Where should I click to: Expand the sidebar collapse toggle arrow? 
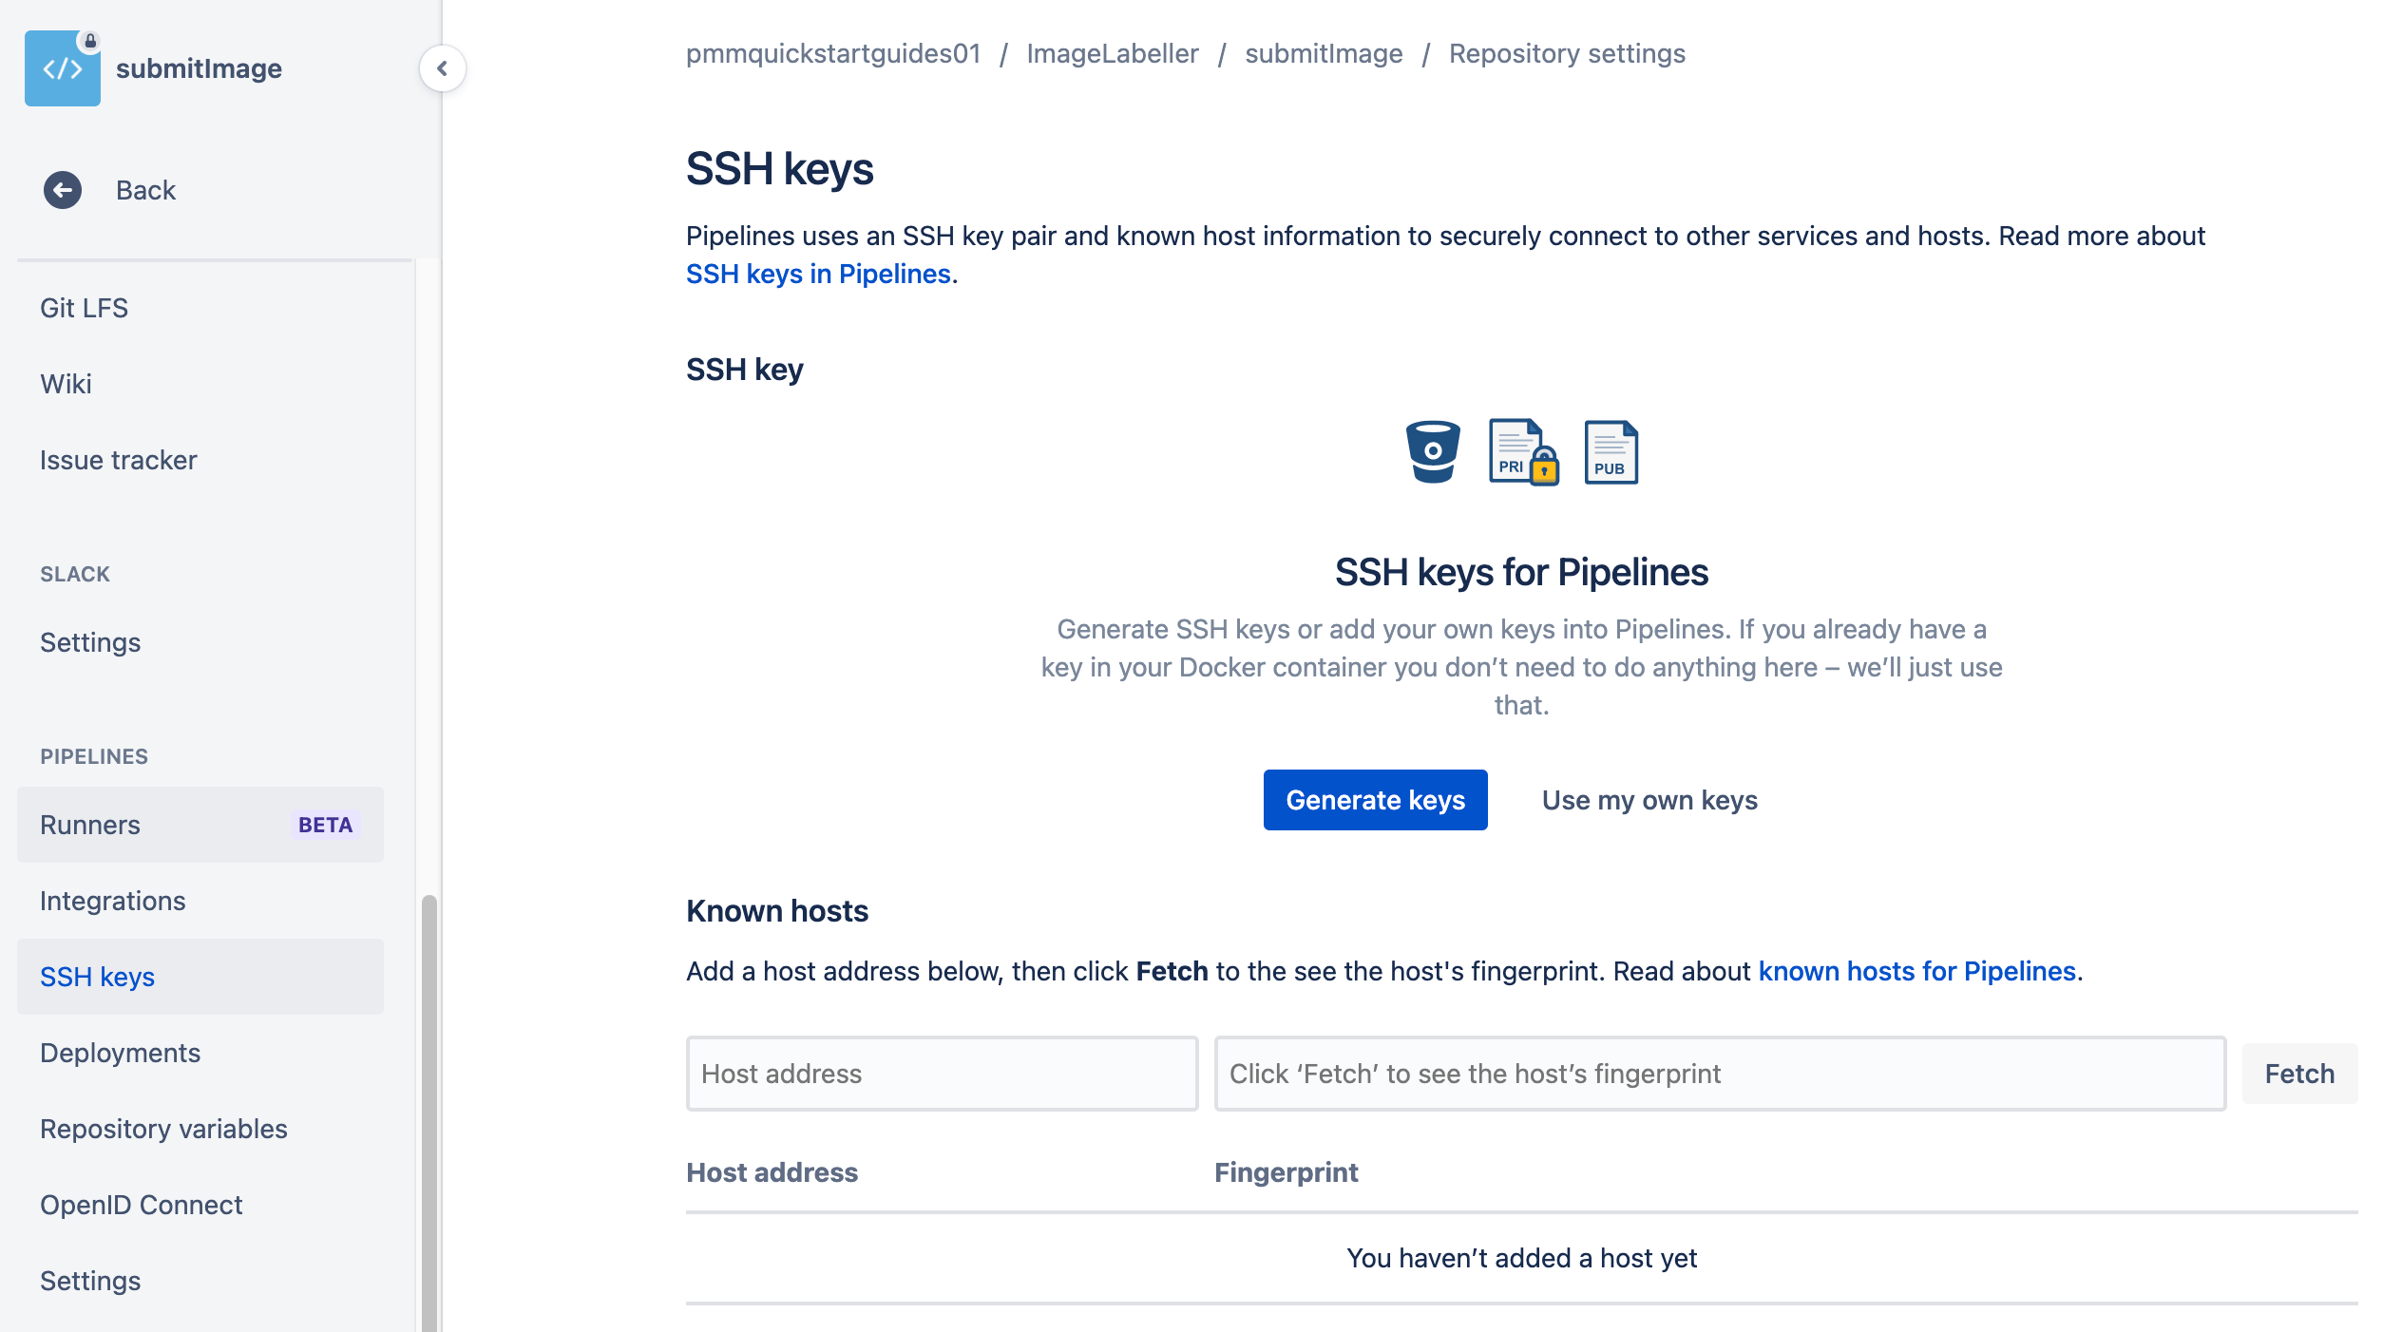[442, 68]
